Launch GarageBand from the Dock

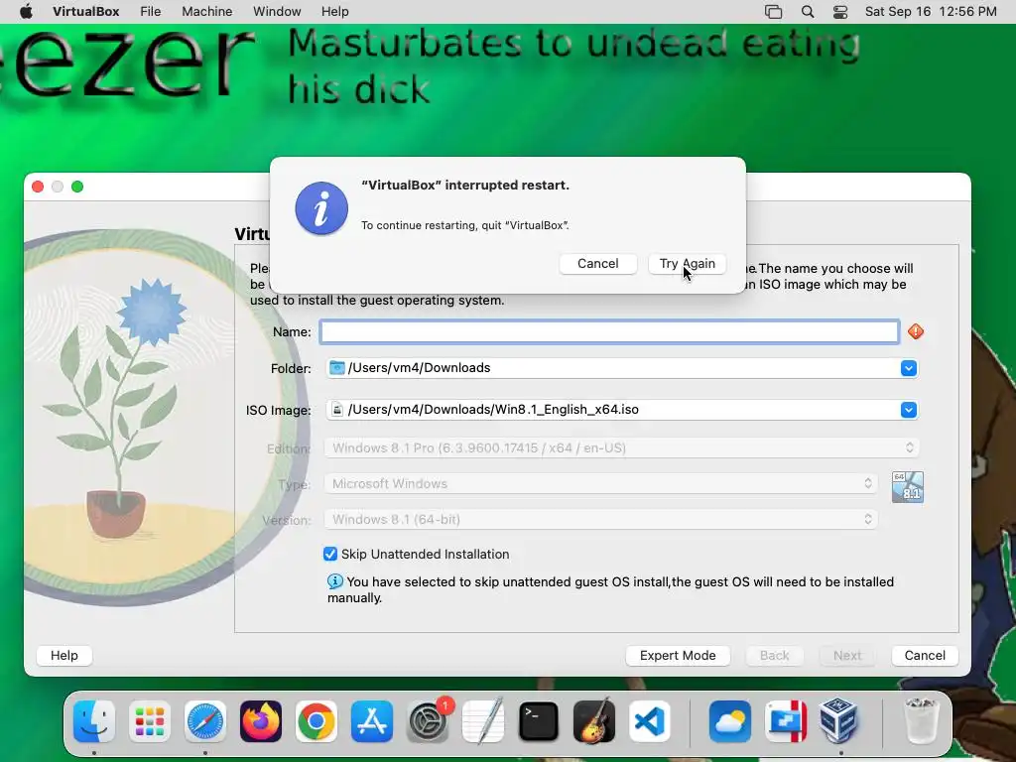click(594, 721)
